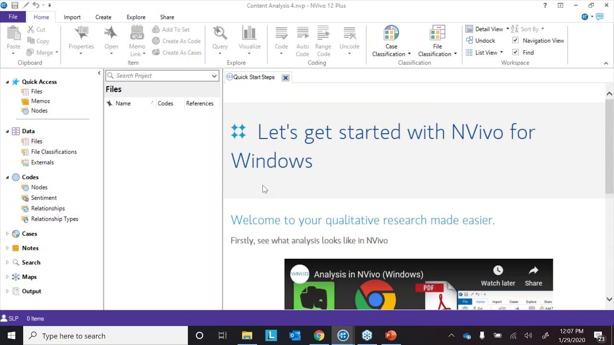Image resolution: width=614 pixels, height=345 pixels.
Task: Switch to the Import ribbon tab
Action: click(72, 17)
